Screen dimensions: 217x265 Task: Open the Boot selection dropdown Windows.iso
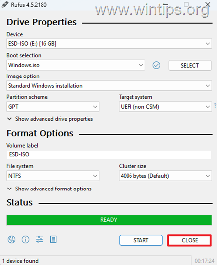pos(76,65)
